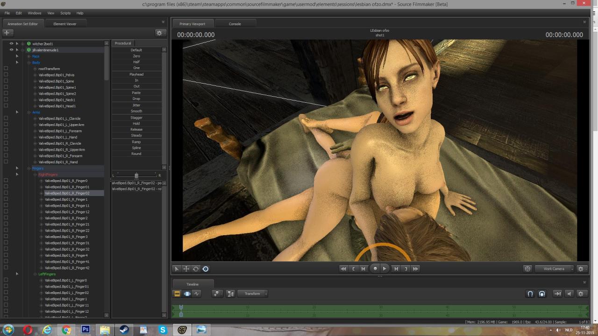Activate the move manipulator tool
This screenshot has width=598, height=336.
(186, 269)
